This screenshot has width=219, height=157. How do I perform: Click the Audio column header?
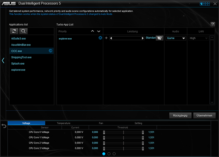(x=176, y=32)
